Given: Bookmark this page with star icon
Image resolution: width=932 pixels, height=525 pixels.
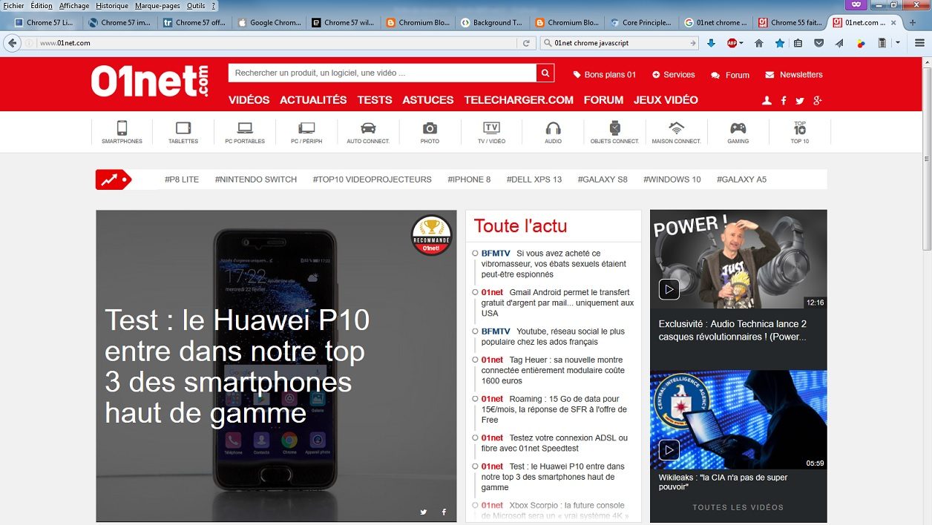Looking at the screenshot, I should pos(779,43).
